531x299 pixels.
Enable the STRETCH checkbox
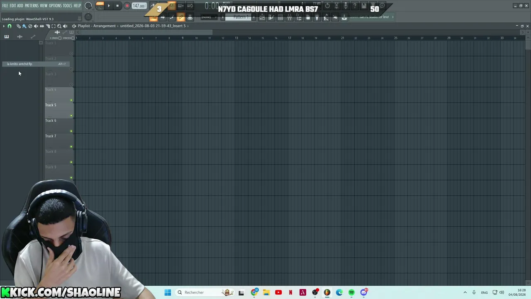click(x=73, y=38)
